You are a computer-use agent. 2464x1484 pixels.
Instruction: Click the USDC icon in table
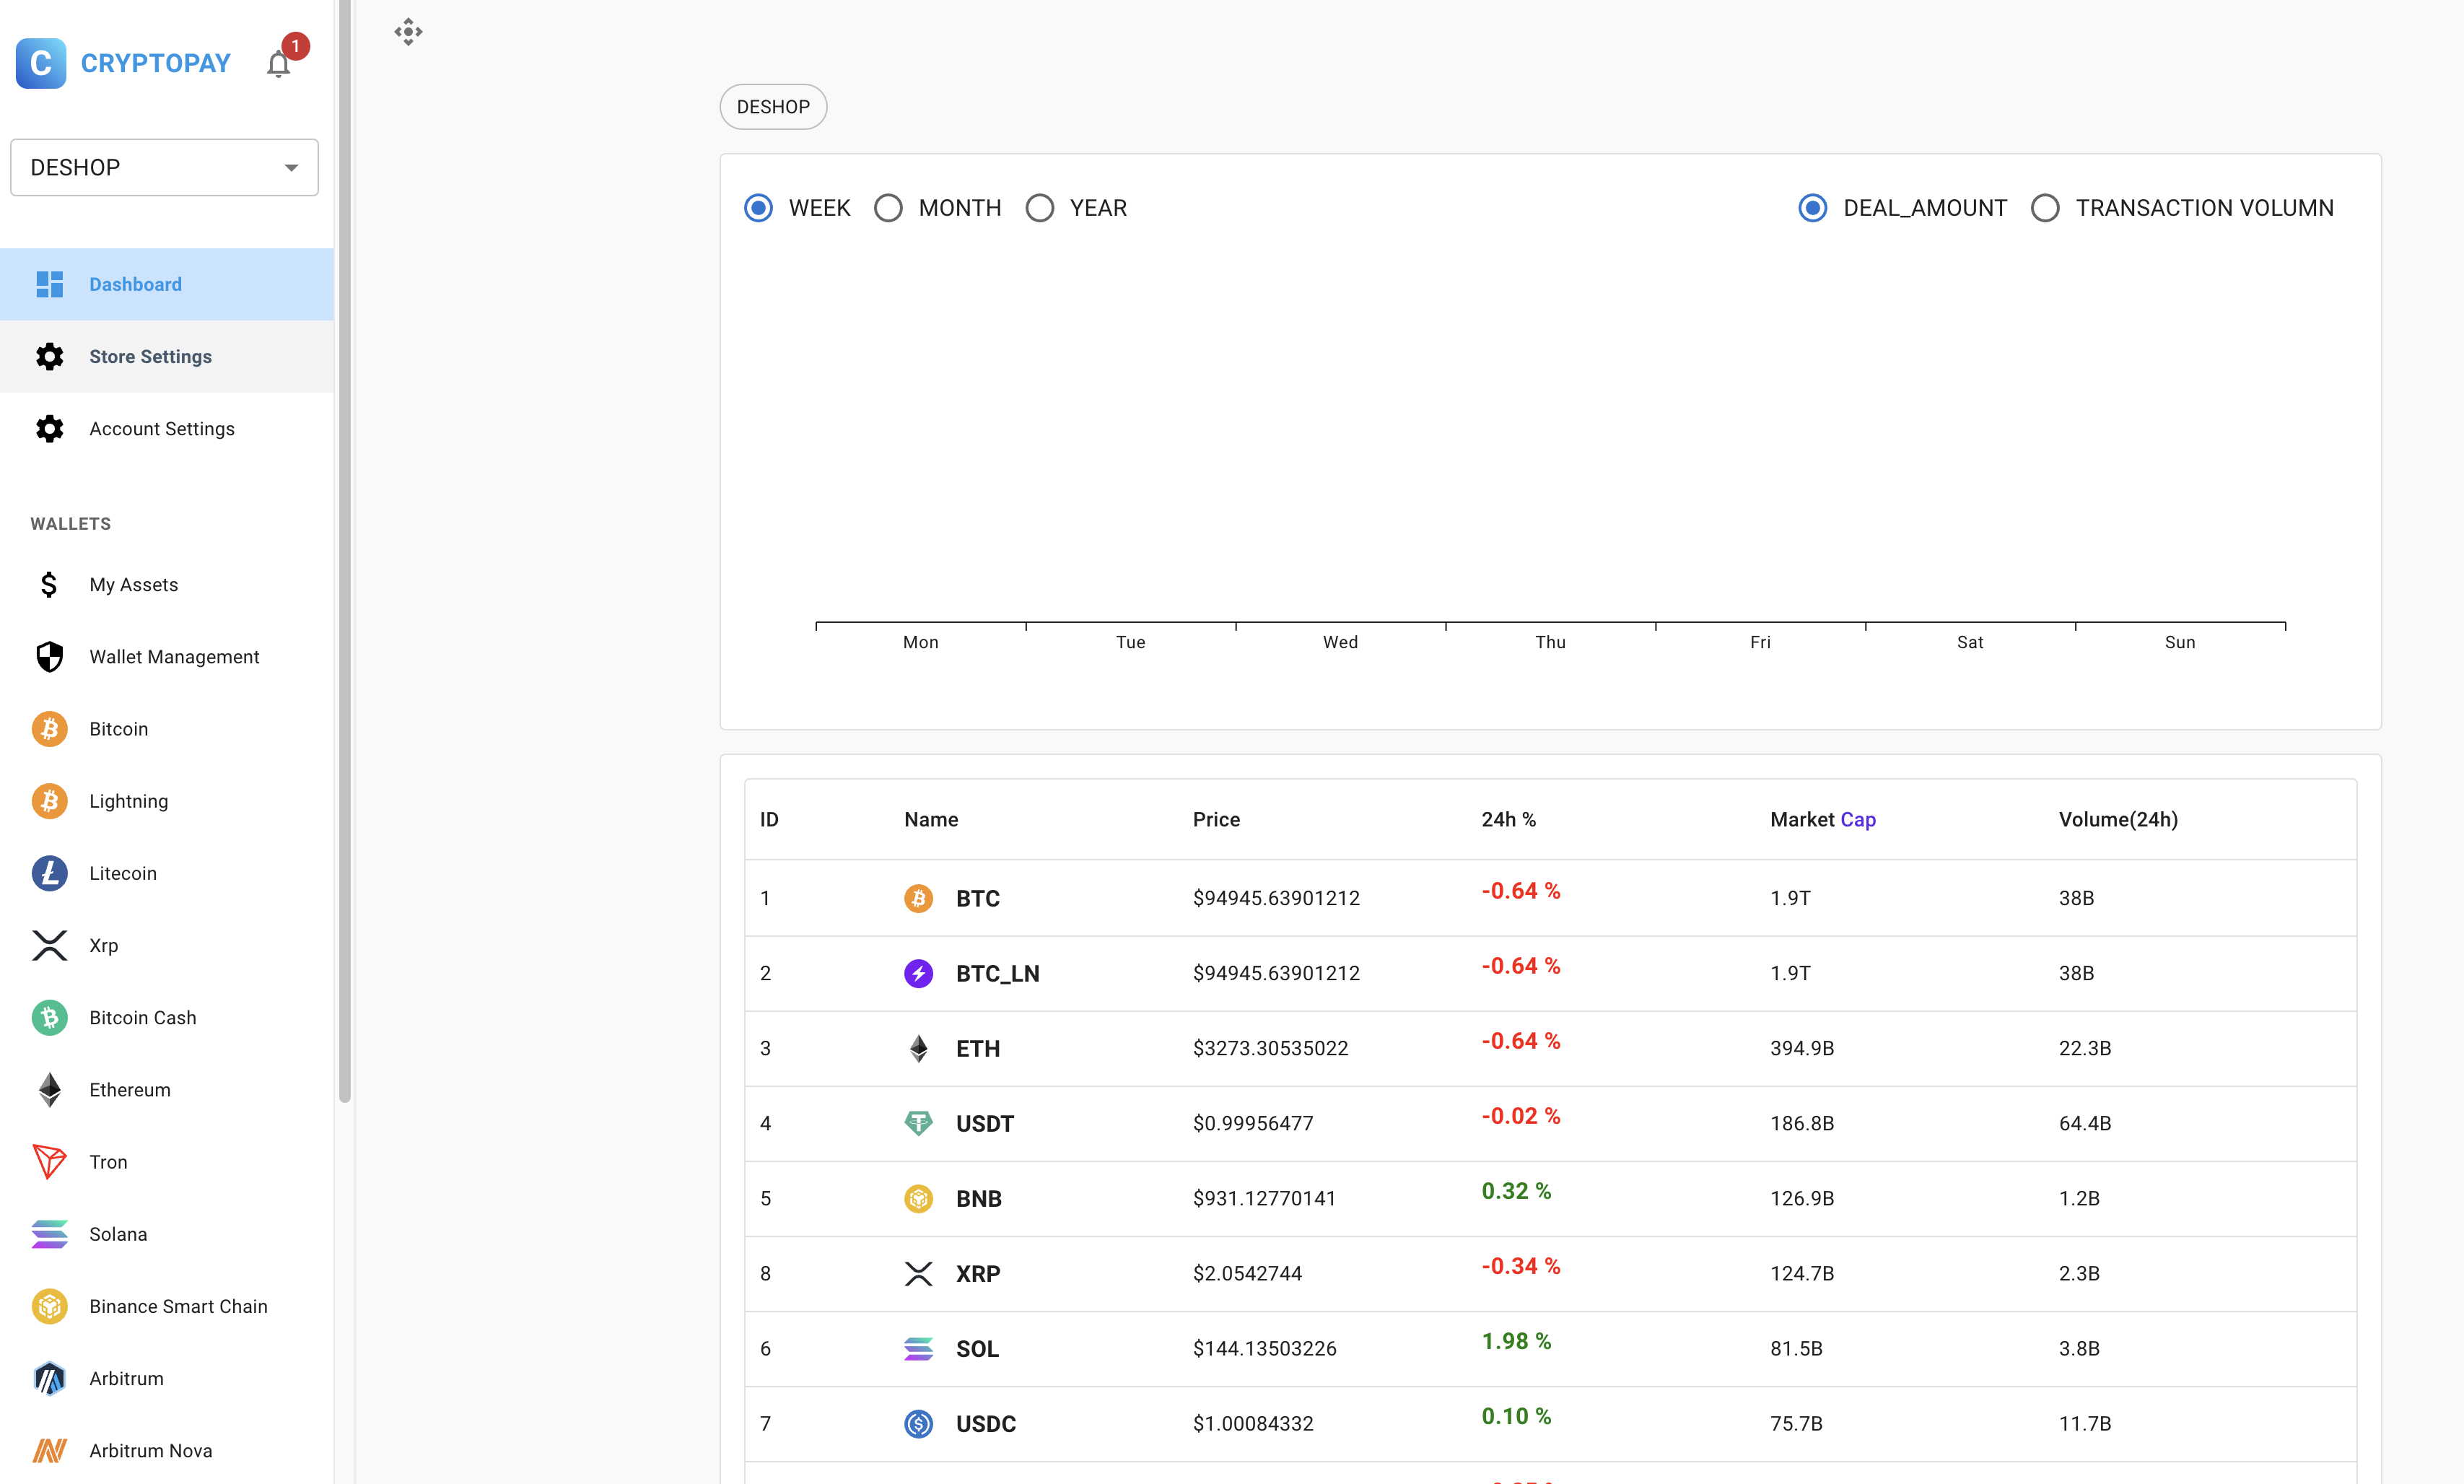[x=917, y=1423]
